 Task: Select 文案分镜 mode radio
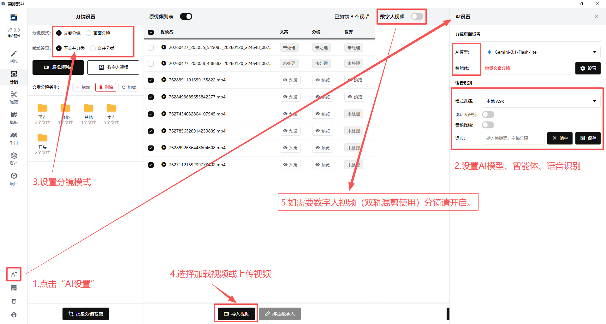[x=59, y=33]
